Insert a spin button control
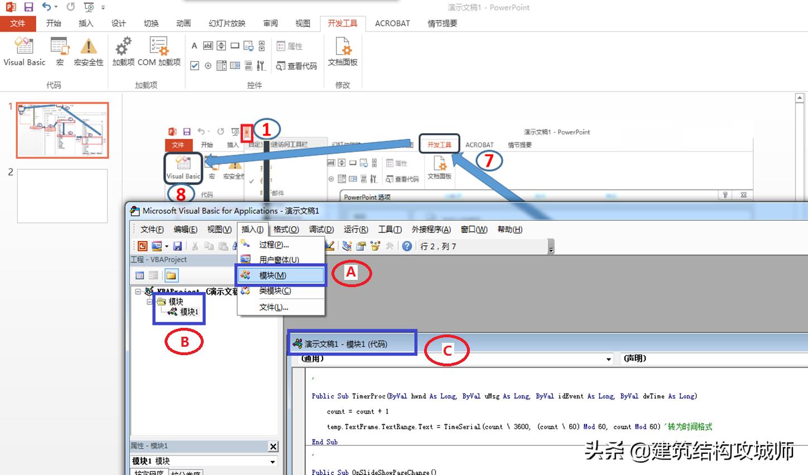The image size is (808, 475). click(x=221, y=46)
